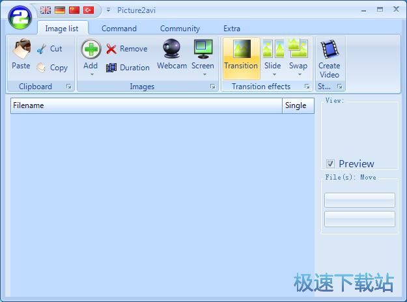Click the upper blank button under File(s): Move
The image size is (407, 302).
click(x=359, y=200)
